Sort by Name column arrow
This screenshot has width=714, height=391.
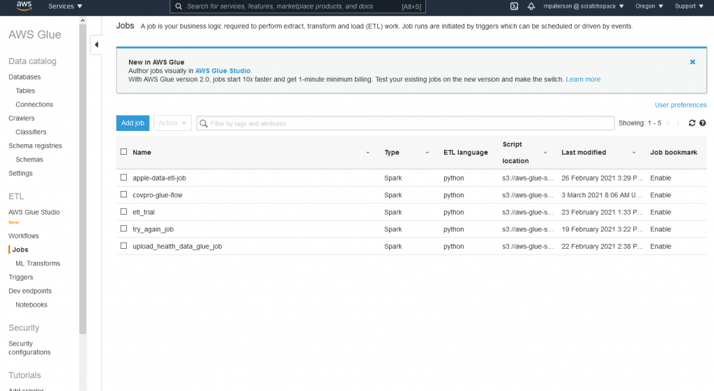pyautogui.click(x=367, y=153)
